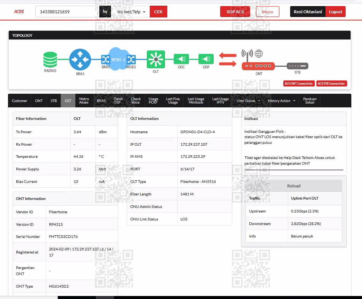Screen dimensions: 362x299
Task: Select the ODP node icon
Action: pos(206,59)
